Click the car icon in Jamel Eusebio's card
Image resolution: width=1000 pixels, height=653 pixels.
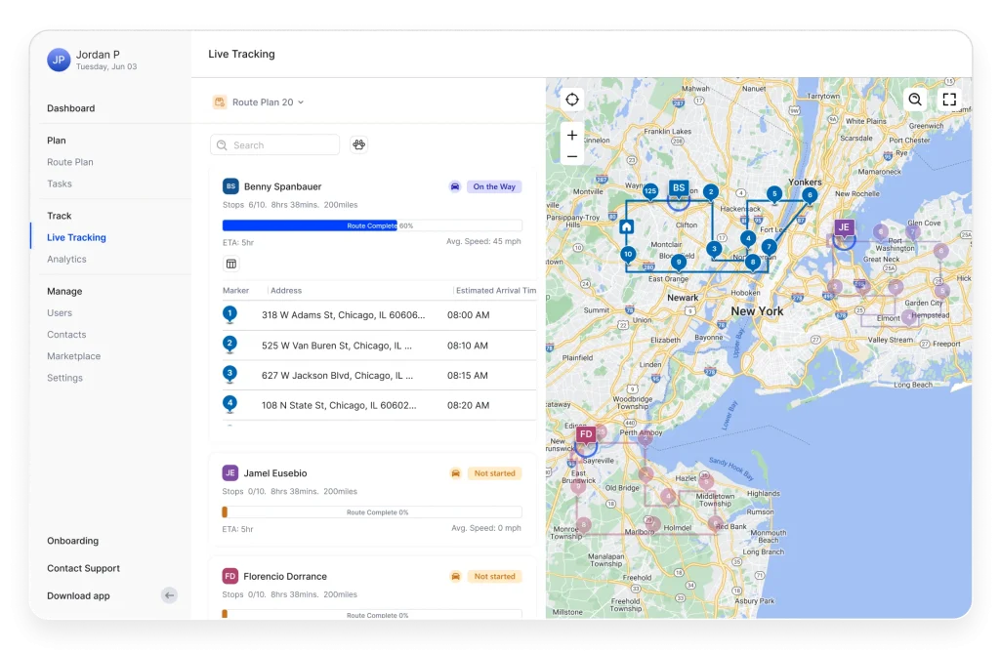pyautogui.click(x=455, y=473)
